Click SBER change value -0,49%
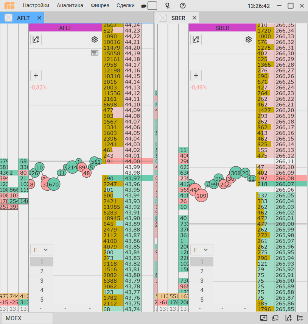 [x=198, y=88]
